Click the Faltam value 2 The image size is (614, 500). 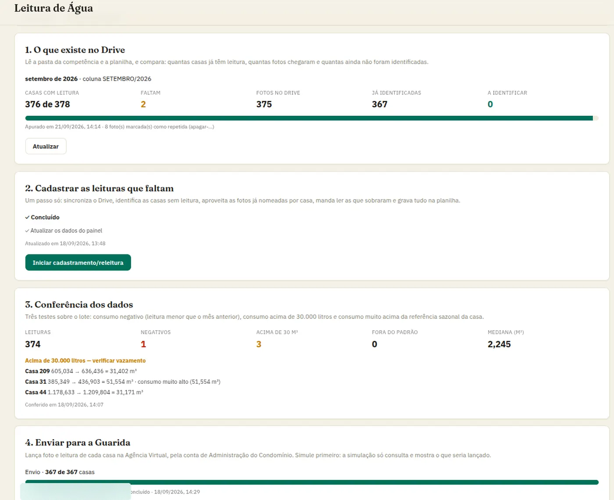coord(143,104)
